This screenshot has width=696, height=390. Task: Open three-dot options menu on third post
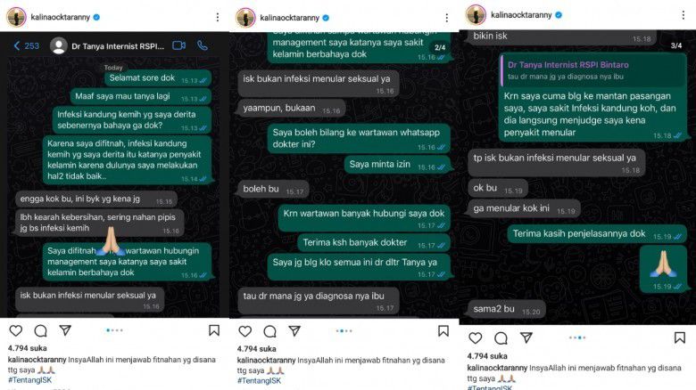pos(684,15)
